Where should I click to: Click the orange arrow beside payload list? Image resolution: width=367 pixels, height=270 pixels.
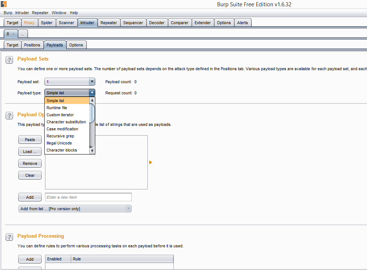(151, 162)
